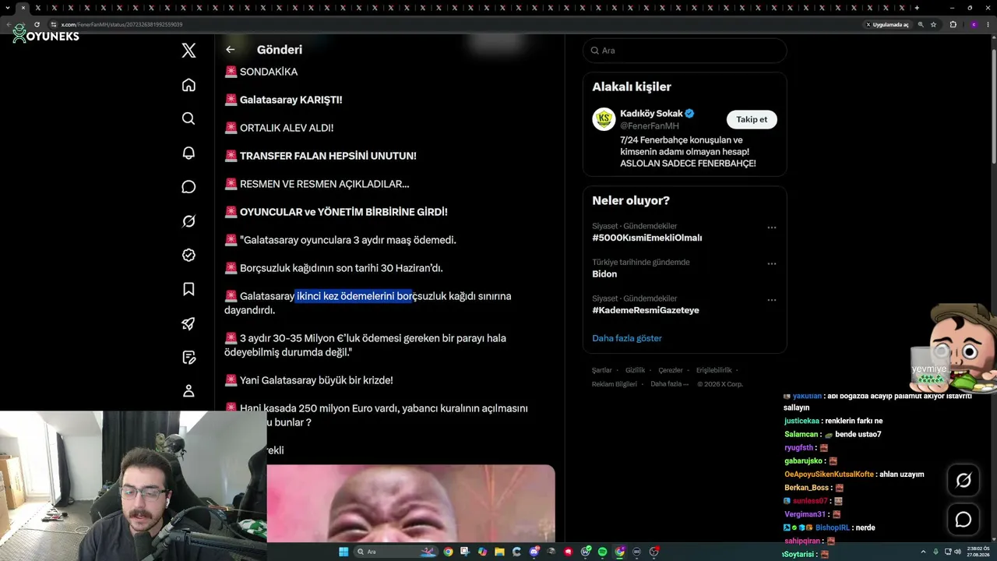This screenshot has width=997, height=561.
Task: Open the Bookmarks icon in sidebar
Action: click(188, 289)
